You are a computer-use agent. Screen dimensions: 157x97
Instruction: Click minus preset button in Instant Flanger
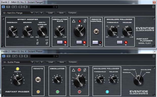click(x=37, y=13)
